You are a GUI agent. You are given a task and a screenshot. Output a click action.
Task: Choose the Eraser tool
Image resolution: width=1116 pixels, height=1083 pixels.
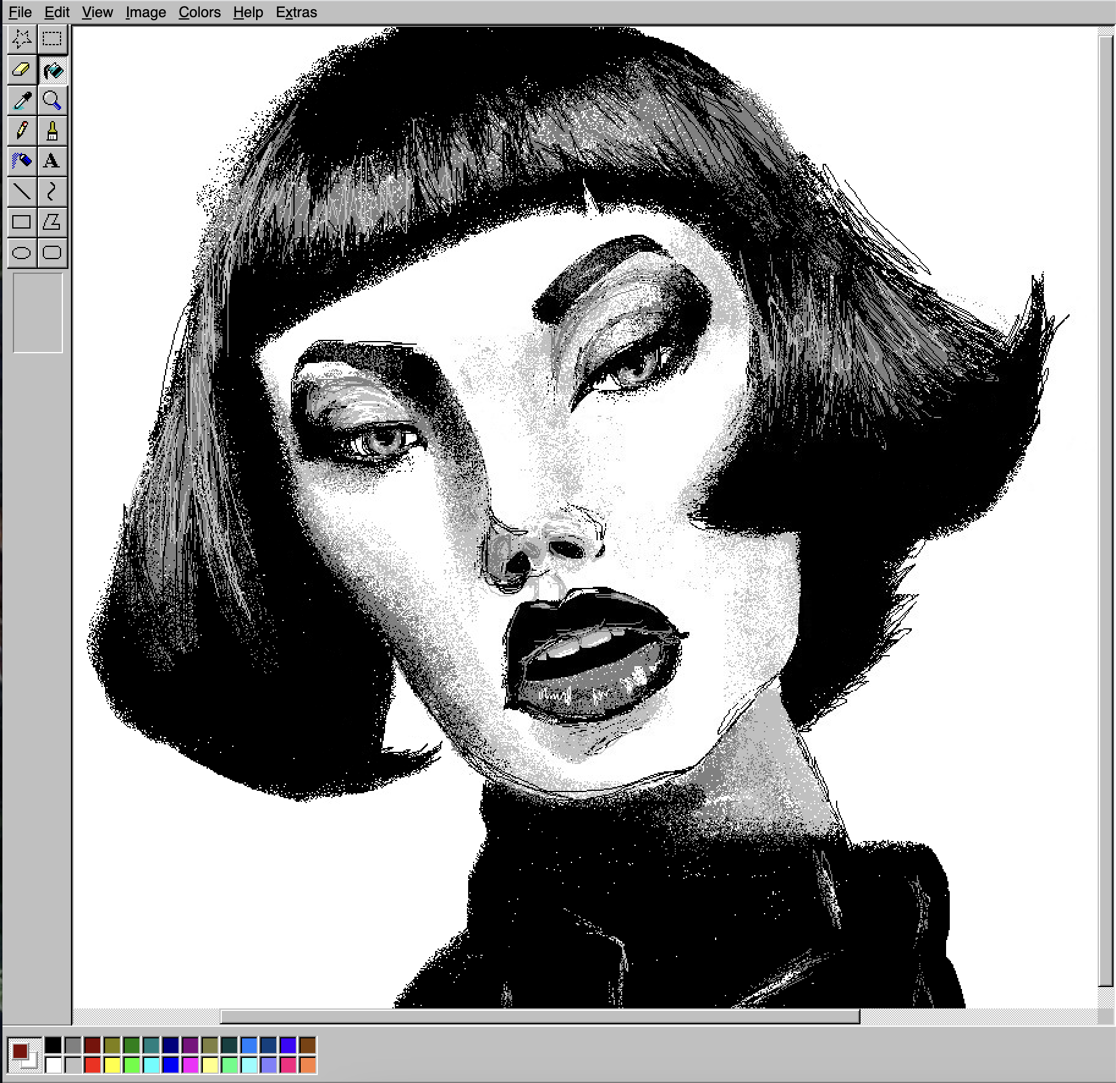pos(22,70)
